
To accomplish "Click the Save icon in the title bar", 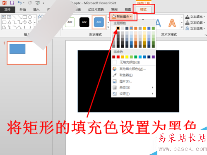I will coord(12,3).
